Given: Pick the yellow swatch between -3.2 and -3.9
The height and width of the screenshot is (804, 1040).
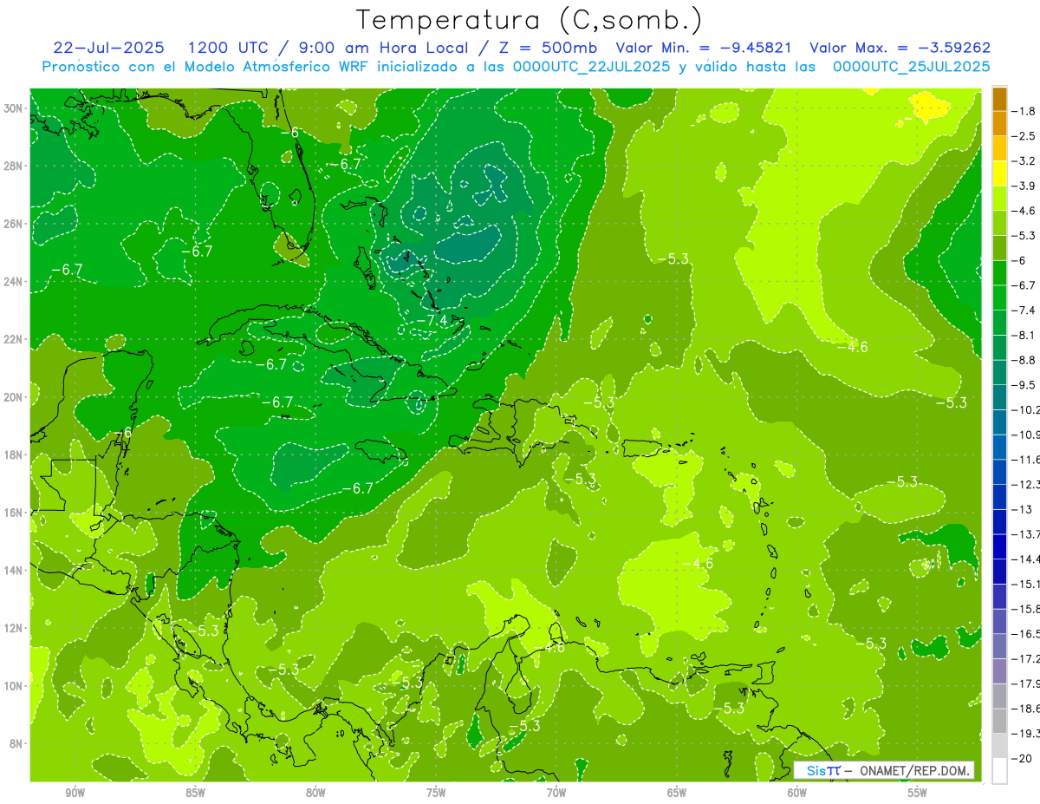Looking at the screenshot, I should click(999, 173).
